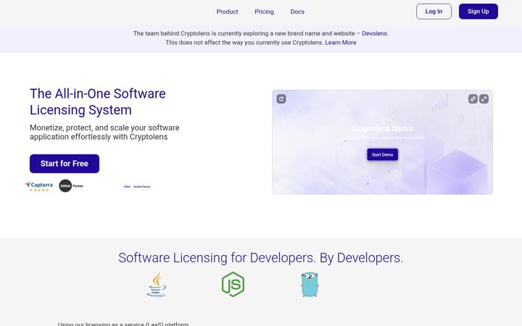Select the Node.js logo
Viewport: 522px width, 326px height.
point(233,285)
